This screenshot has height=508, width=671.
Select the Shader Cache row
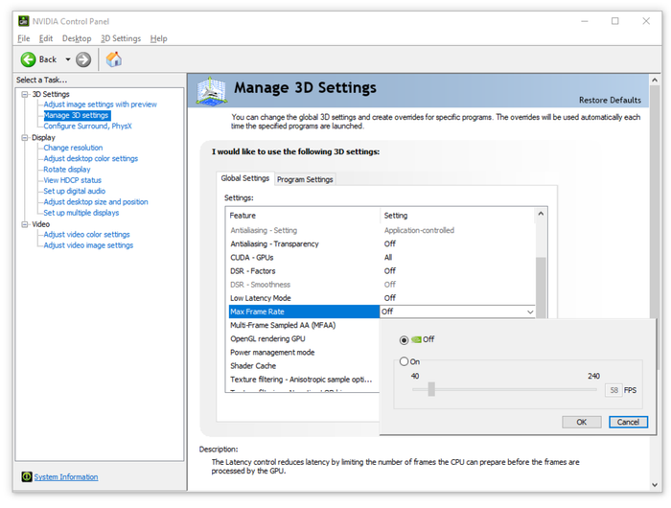click(304, 366)
